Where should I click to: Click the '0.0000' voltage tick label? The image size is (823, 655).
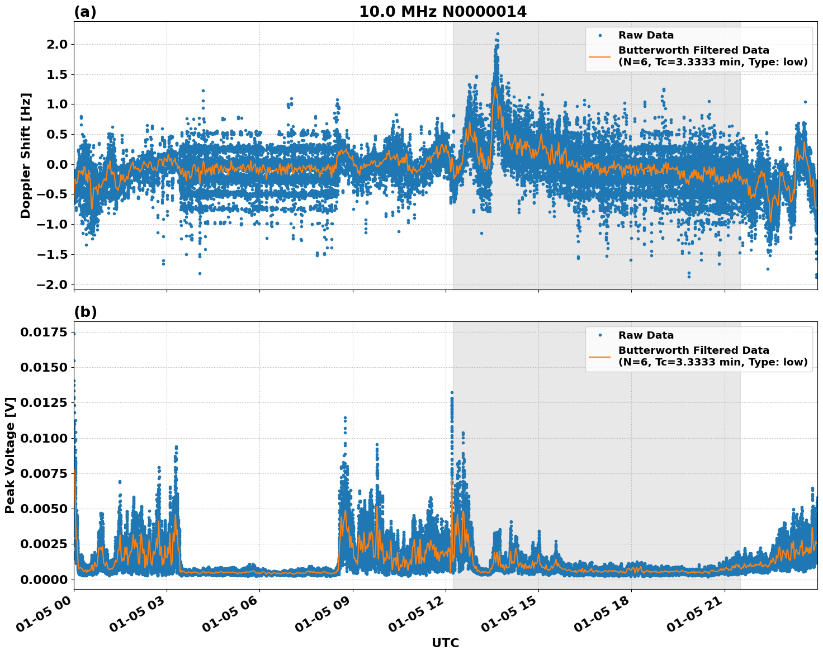click(44, 580)
